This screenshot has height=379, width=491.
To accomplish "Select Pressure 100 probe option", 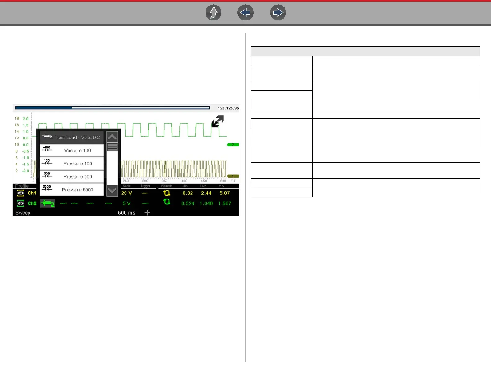I will 72,163.
